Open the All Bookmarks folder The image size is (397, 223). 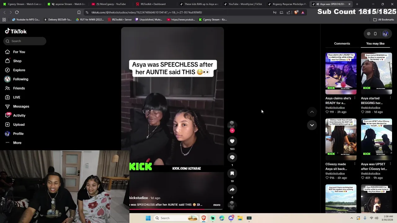coord(384,20)
